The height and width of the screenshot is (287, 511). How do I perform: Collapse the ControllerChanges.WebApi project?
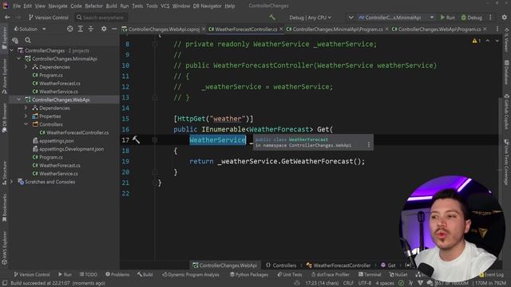[x=19, y=100]
